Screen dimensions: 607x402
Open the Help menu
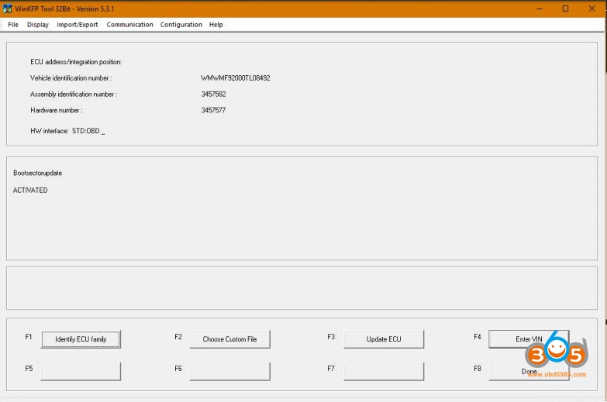pyautogui.click(x=216, y=25)
